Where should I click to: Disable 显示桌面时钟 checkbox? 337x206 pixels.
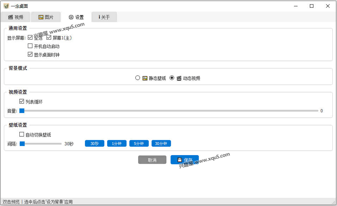tap(30, 54)
